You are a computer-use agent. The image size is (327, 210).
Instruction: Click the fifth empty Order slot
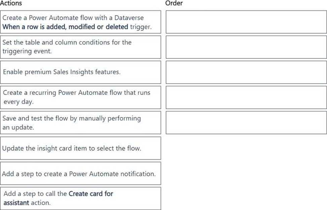246,122
